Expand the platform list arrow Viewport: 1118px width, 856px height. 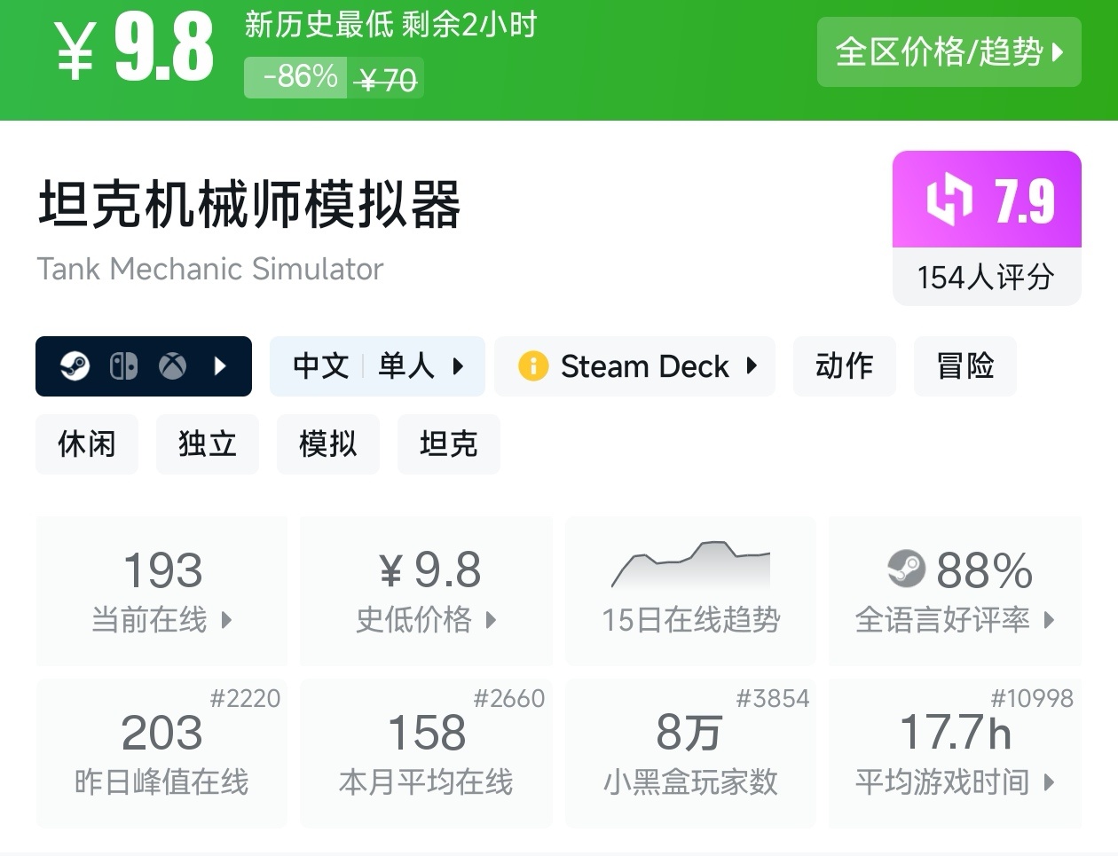click(x=221, y=366)
